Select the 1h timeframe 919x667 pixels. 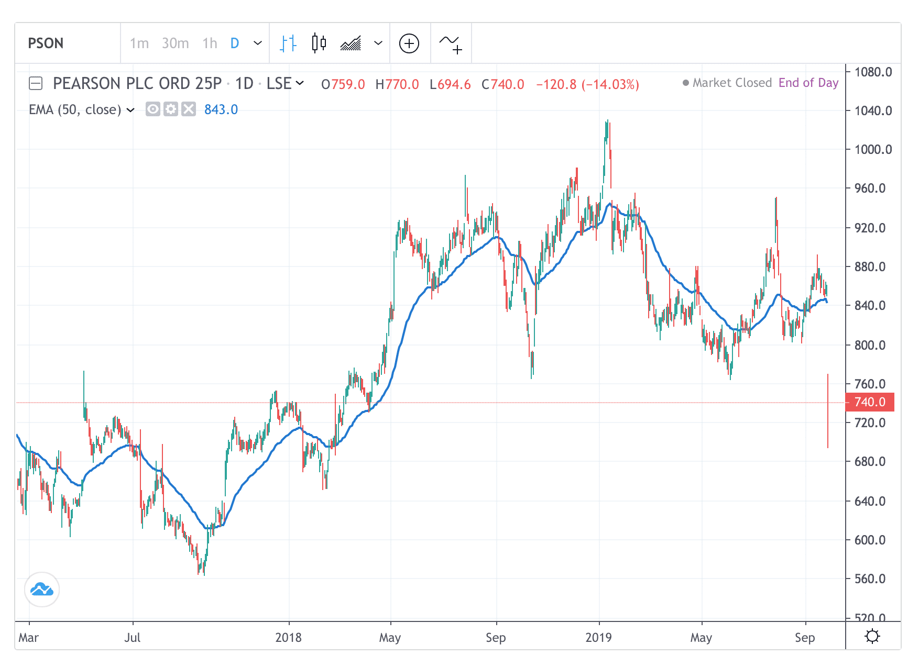point(210,43)
